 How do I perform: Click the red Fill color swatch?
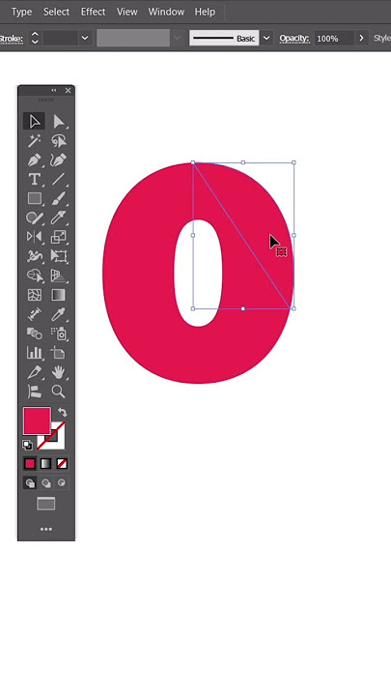pyautogui.click(x=37, y=420)
